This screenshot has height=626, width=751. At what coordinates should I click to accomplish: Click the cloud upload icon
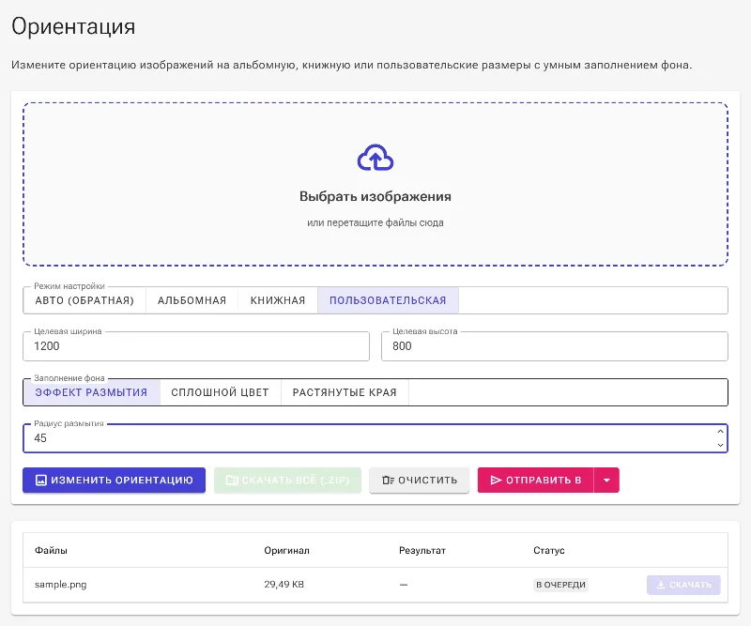coord(375,158)
